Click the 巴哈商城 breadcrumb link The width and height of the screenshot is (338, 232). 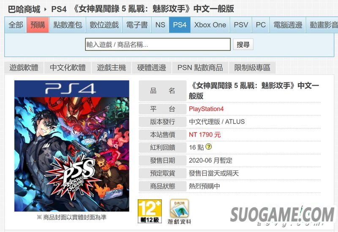point(24,9)
